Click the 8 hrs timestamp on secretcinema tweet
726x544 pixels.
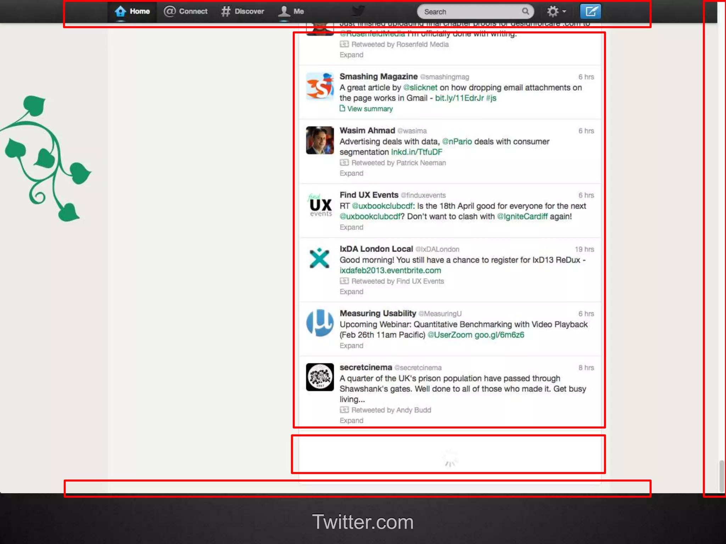pyautogui.click(x=586, y=368)
